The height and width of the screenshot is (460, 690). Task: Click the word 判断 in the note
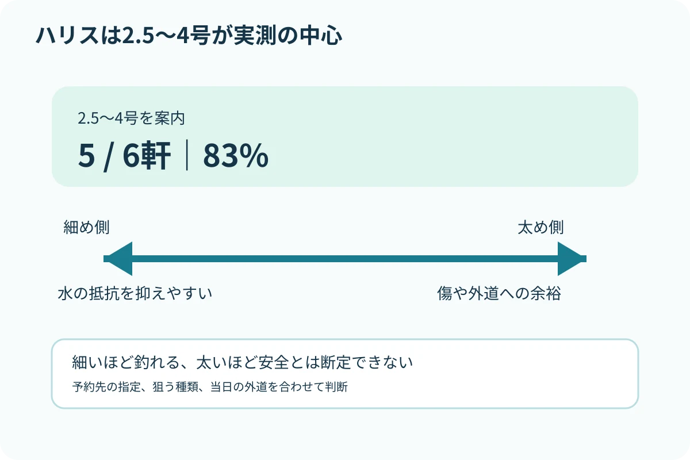(338, 386)
